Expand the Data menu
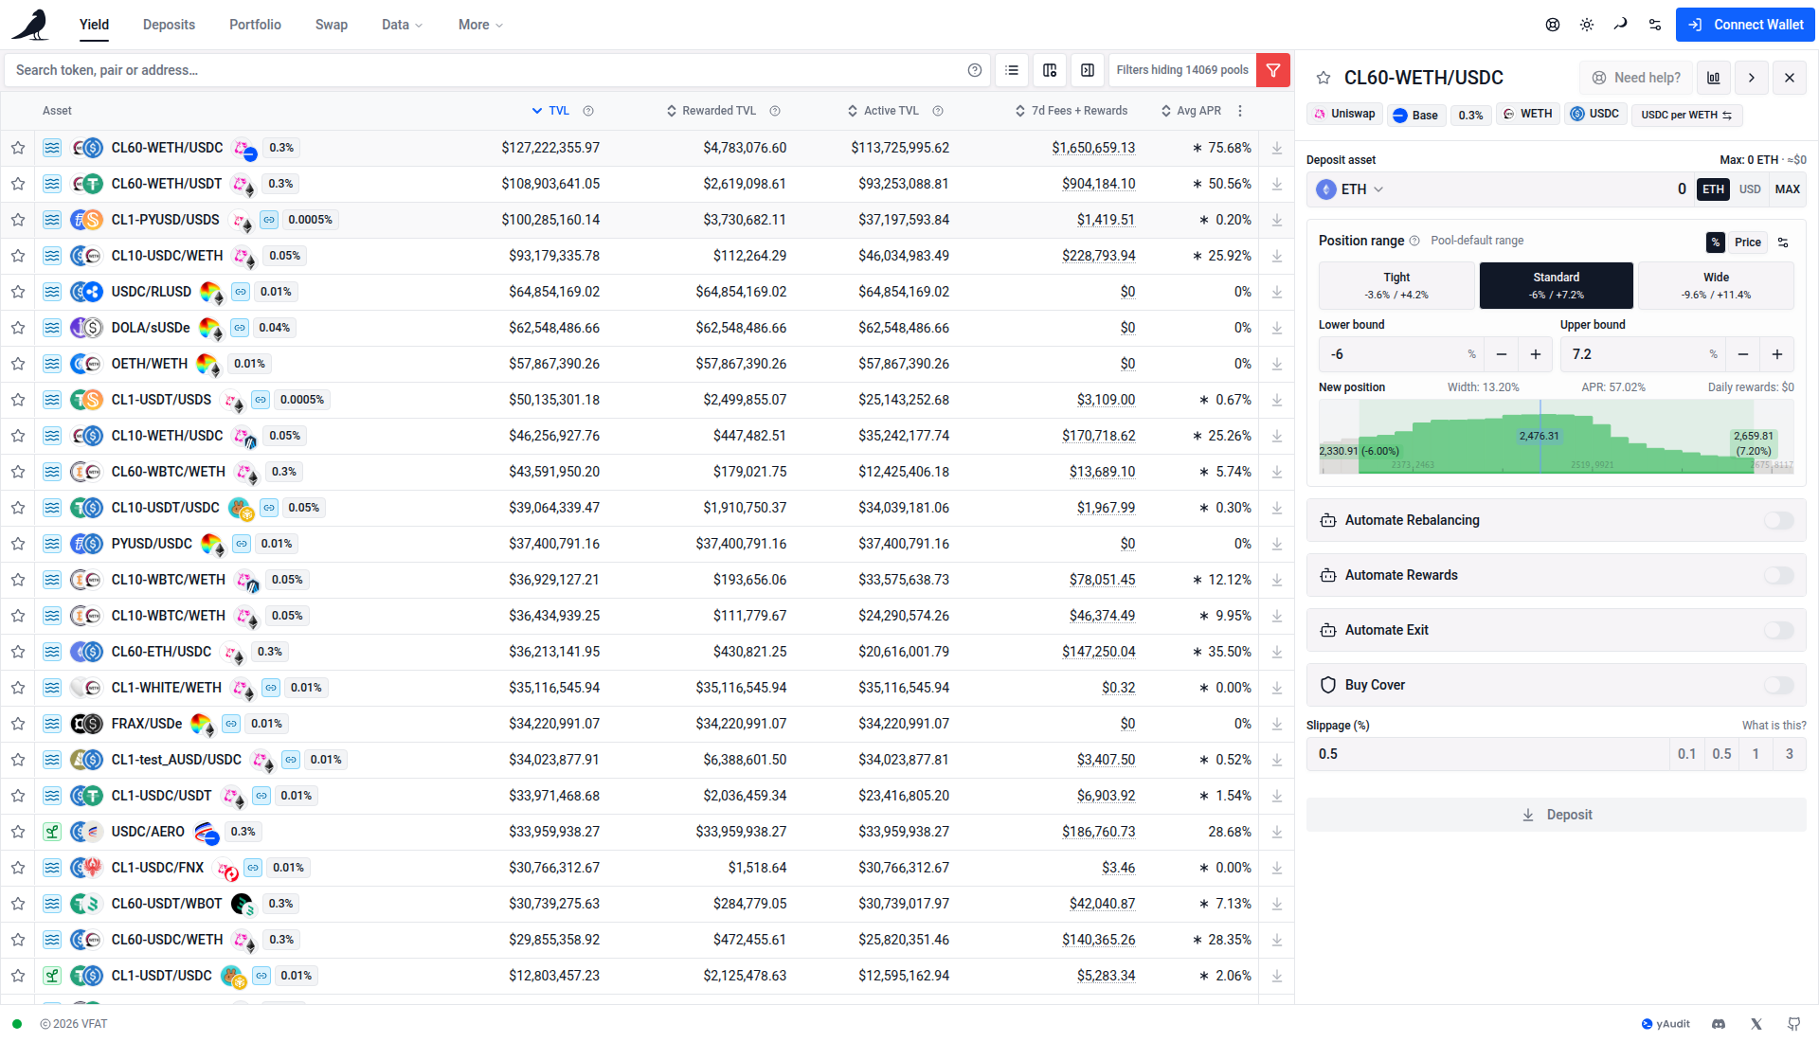 (x=403, y=25)
